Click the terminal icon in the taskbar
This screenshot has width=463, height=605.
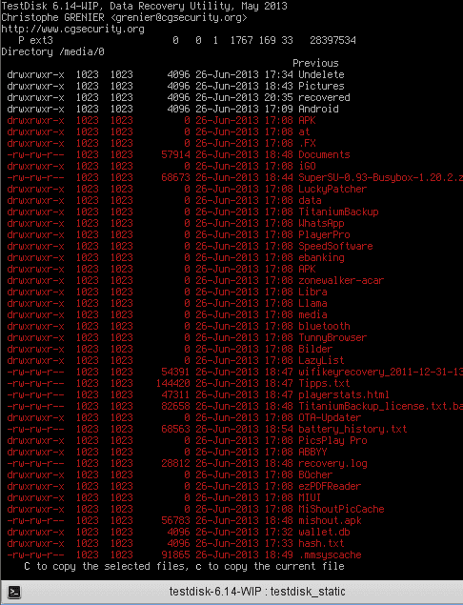(x=14, y=592)
